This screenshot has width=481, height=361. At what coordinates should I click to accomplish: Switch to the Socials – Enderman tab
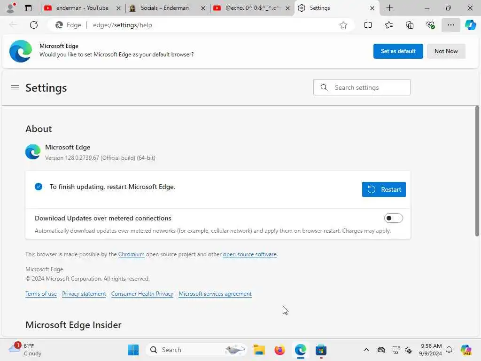[164, 8]
